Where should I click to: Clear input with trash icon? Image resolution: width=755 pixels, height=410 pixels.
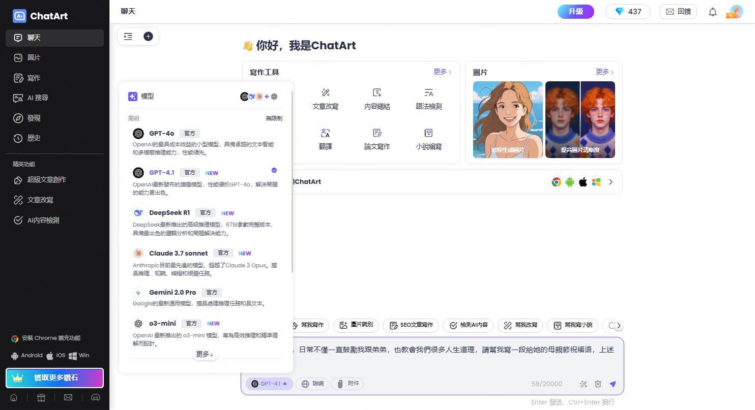(x=598, y=384)
